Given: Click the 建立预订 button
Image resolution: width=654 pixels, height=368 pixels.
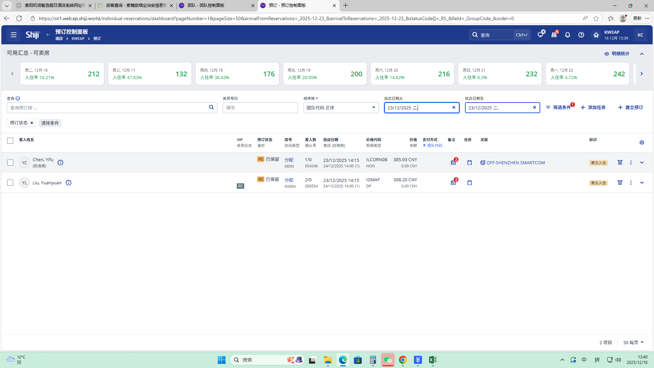Looking at the screenshot, I should (630, 108).
